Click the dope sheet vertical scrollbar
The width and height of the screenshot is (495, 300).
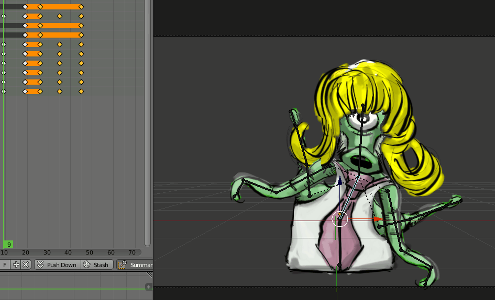[x=148, y=120]
